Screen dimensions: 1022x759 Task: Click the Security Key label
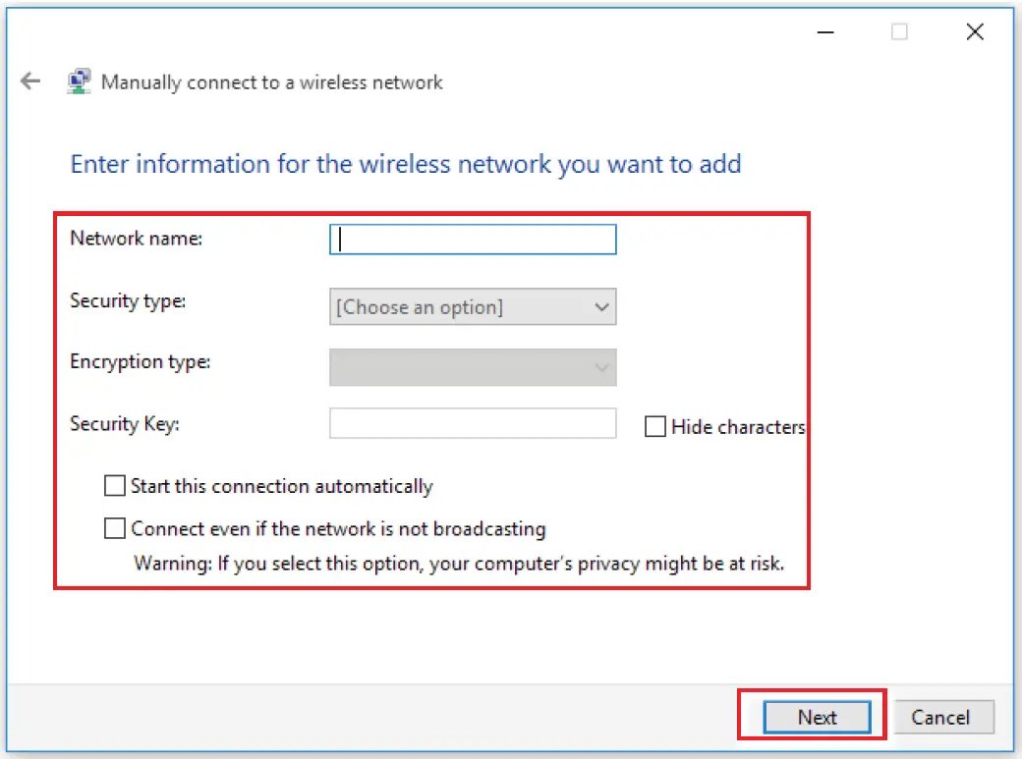point(126,423)
